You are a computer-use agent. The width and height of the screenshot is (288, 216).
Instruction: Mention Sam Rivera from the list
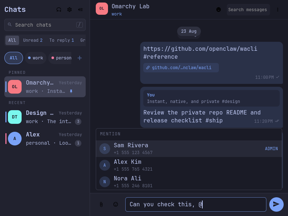[x=189, y=149]
